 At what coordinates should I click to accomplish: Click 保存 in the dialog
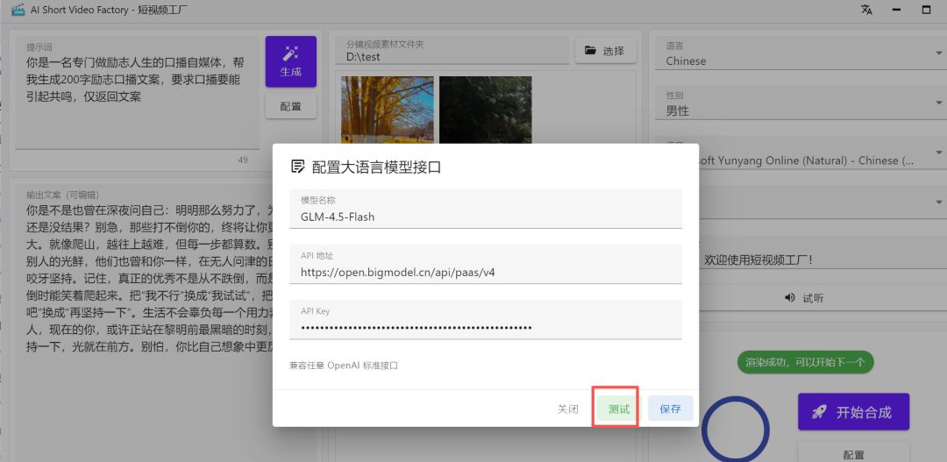671,409
